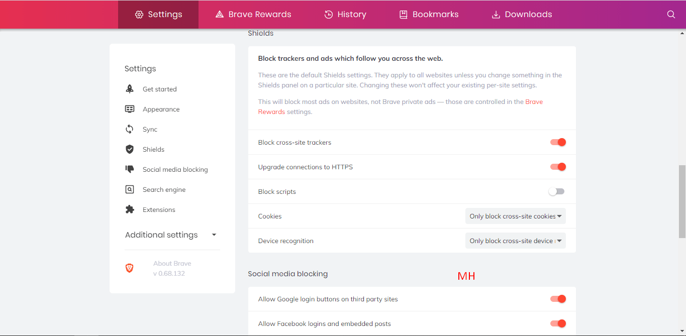Expand Additional settings section arrow
Screen dimensions: 686x336
click(214, 235)
